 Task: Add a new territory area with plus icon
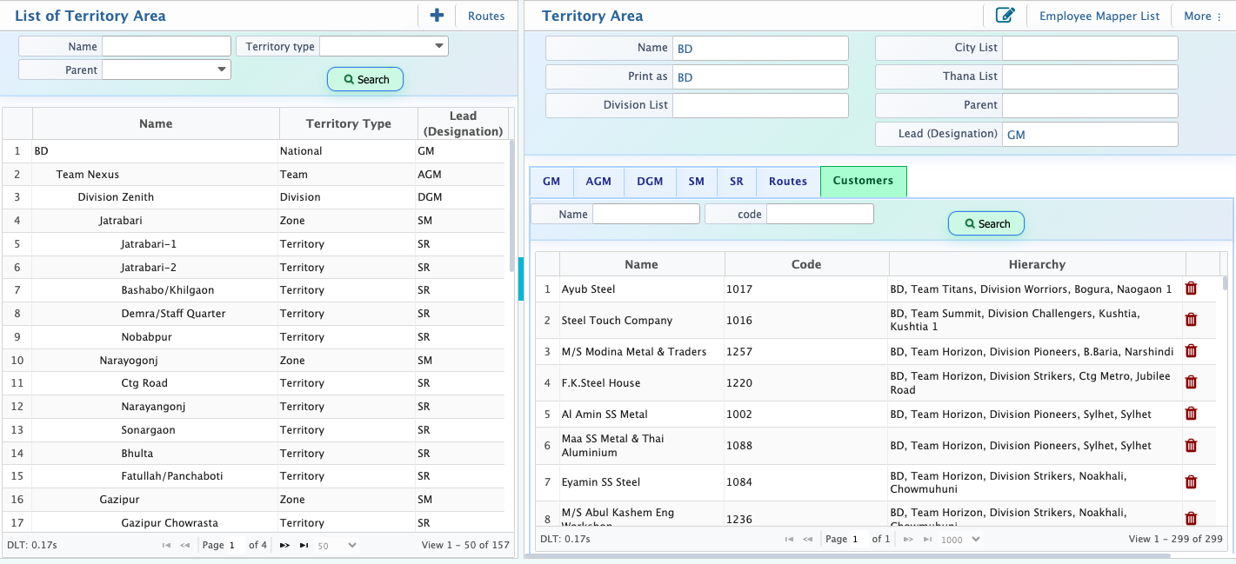pyautogui.click(x=437, y=16)
